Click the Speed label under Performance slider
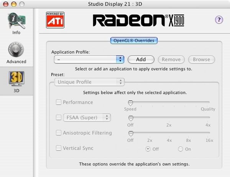The image size is (230, 177). [x=130, y=109]
